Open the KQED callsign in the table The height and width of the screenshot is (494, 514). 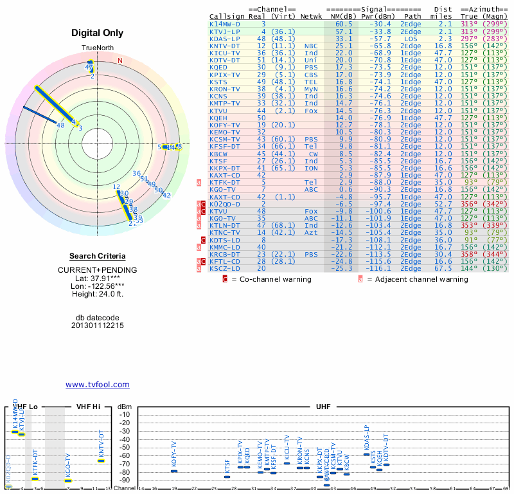coord(218,68)
